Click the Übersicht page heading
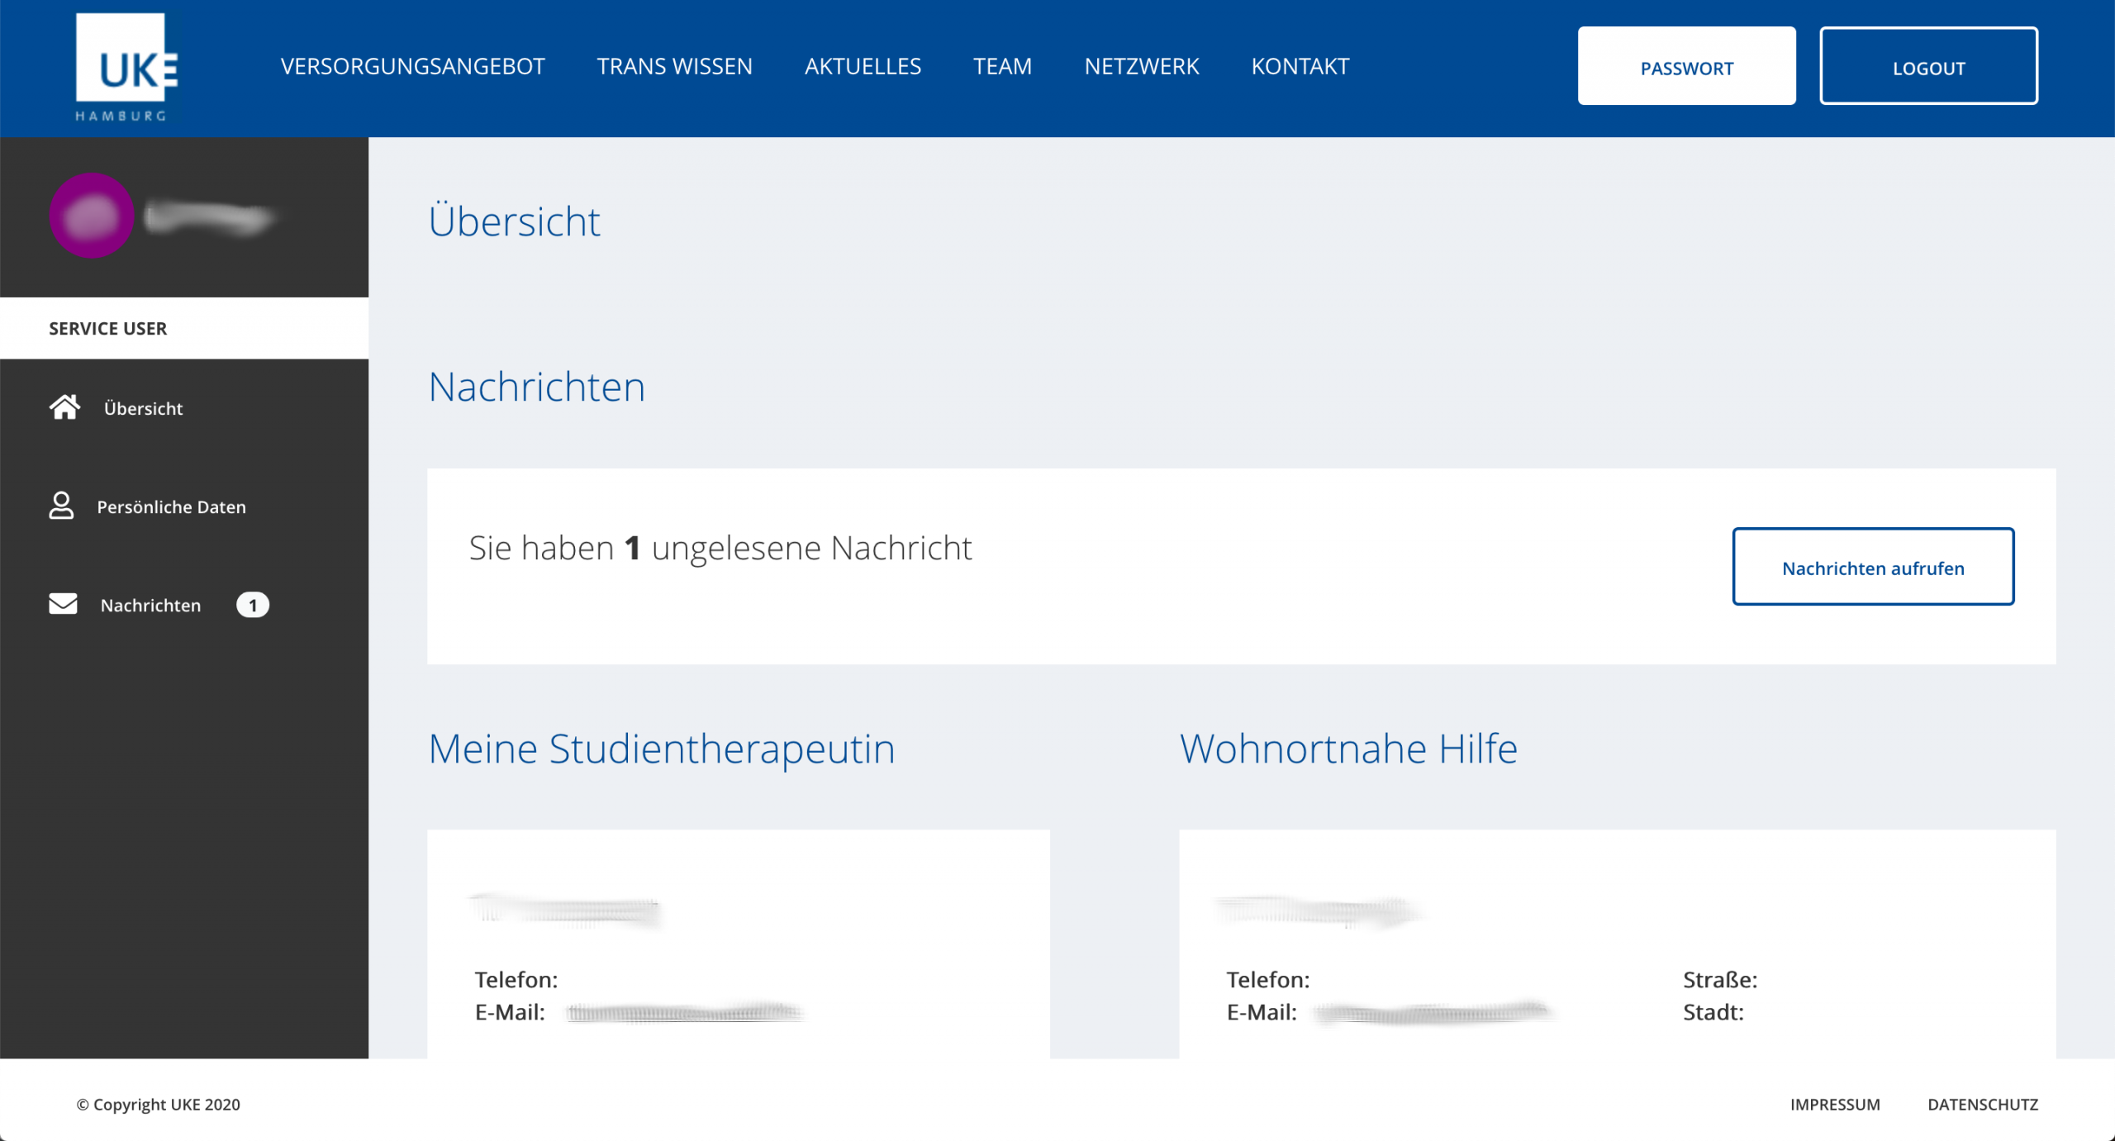Viewport: 2115px width, 1141px height. pyautogui.click(x=515, y=220)
